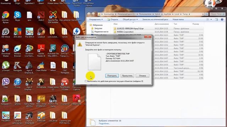The image size is (227, 127).
Task: Toggle the Explorer preview pane icon
Action: click(x=216, y=19)
